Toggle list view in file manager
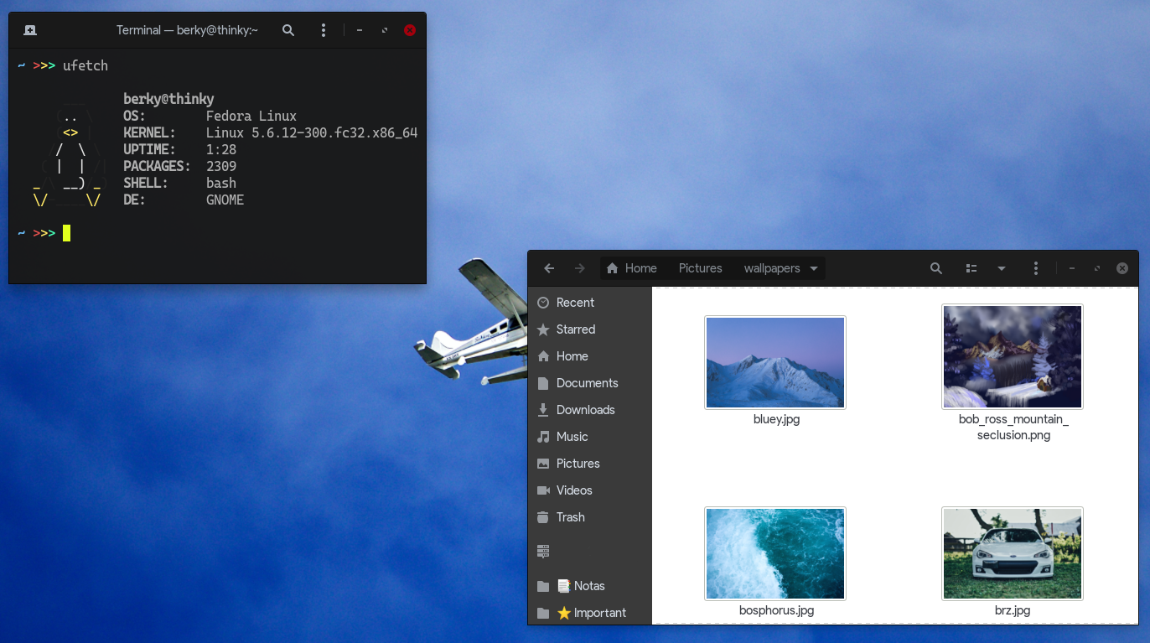This screenshot has height=643, width=1150. [x=971, y=268]
